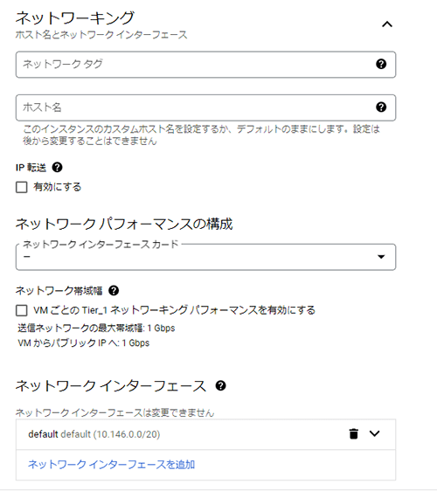Enable VM ごとの Tier_1 networking performance checkbox
Viewport: 437px width, 491px height.
point(22,311)
